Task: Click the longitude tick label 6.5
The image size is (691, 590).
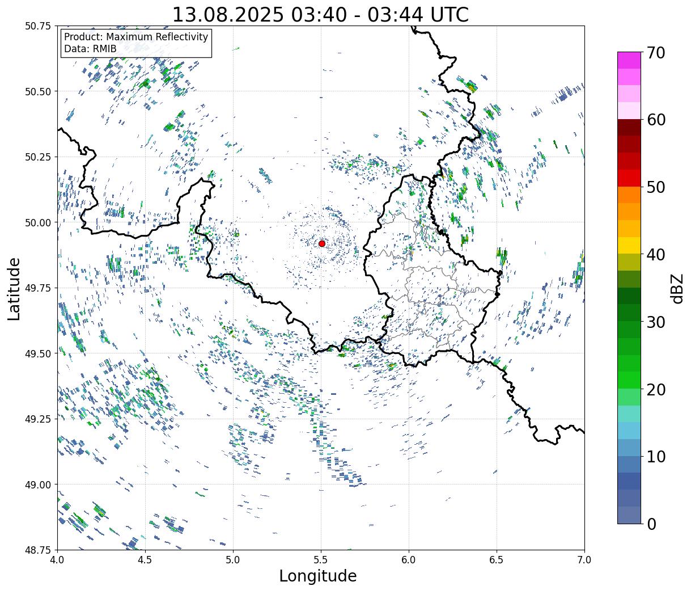Action: coord(497,560)
